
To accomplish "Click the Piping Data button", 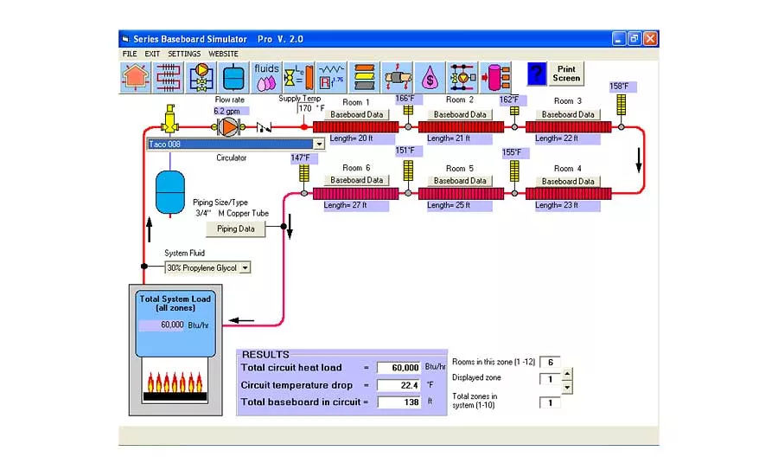I will tap(235, 229).
